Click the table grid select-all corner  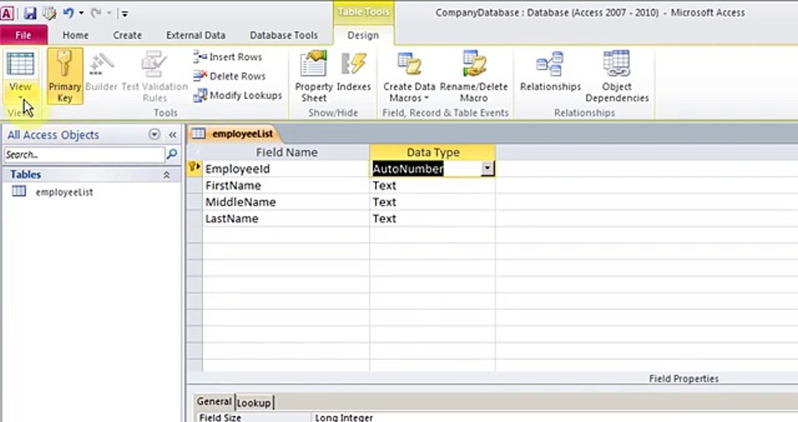[x=195, y=152]
